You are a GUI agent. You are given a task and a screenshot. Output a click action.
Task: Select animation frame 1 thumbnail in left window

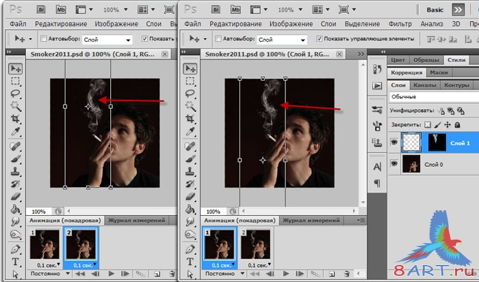pos(45,244)
